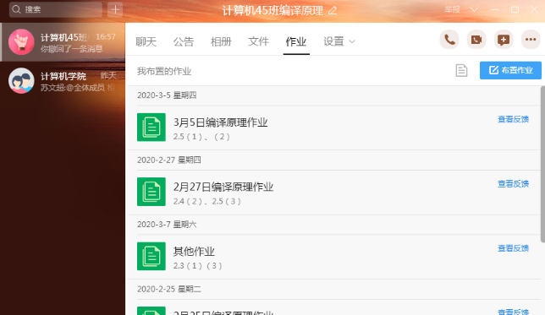Select the 计算机学院 conversation
This screenshot has height=315, width=545.
pyautogui.click(x=63, y=81)
